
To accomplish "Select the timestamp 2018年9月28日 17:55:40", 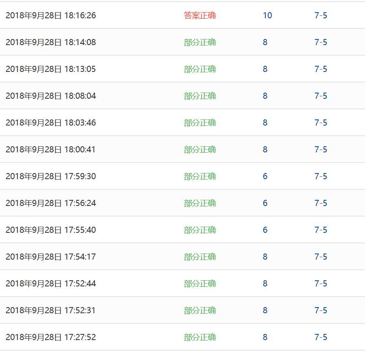I will [x=51, y=230].
